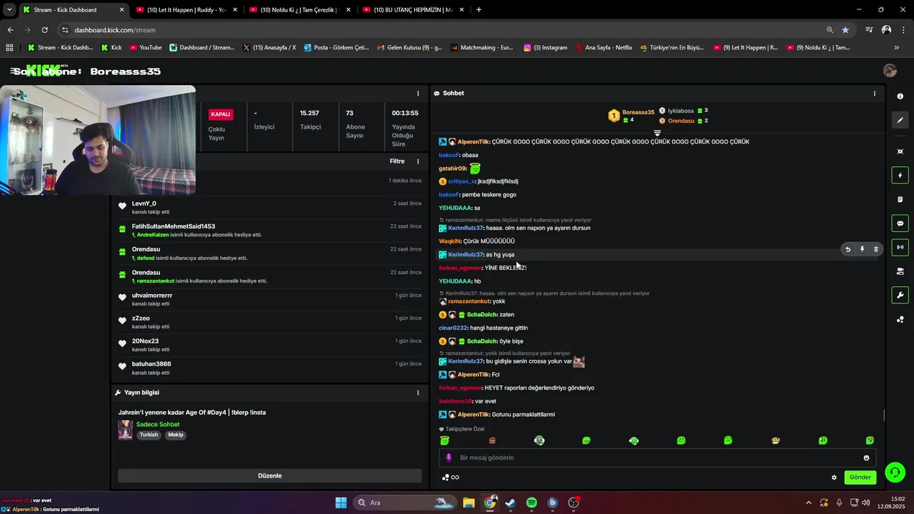Viewport: 914px width, 514px height.
Task: Switch to BU UTANÇ HEPİMİZİN tab
Action: point(413,10)
